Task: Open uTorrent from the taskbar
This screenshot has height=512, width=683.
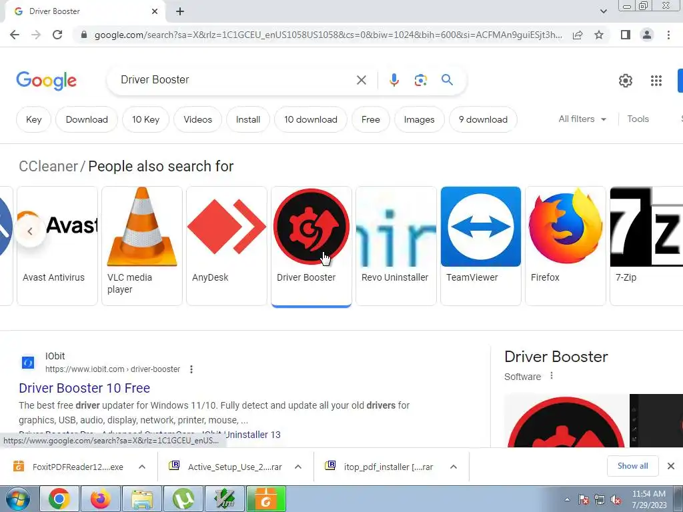Action: pos(183,499)
